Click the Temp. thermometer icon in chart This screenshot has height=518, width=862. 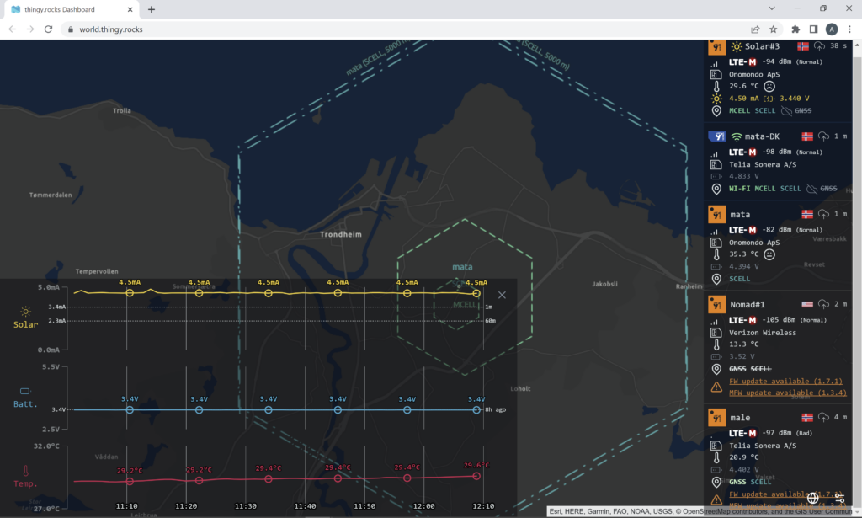pyautogui.click(x=25, y=471)
